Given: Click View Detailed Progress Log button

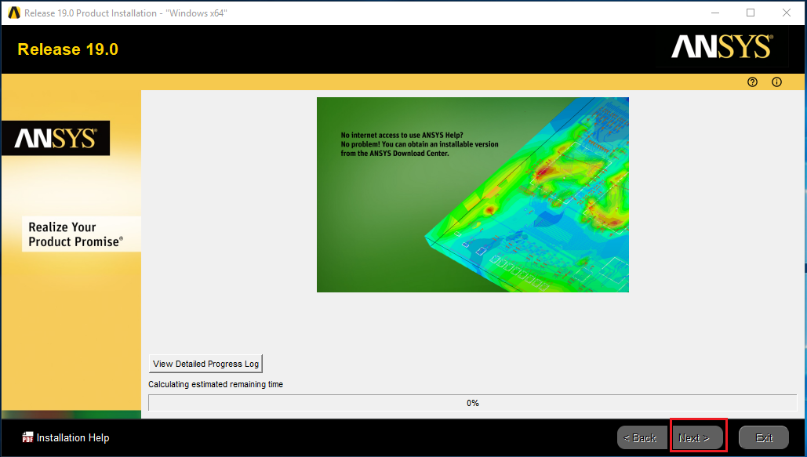Looking at the screenshot, I should [x=205, y=364].
